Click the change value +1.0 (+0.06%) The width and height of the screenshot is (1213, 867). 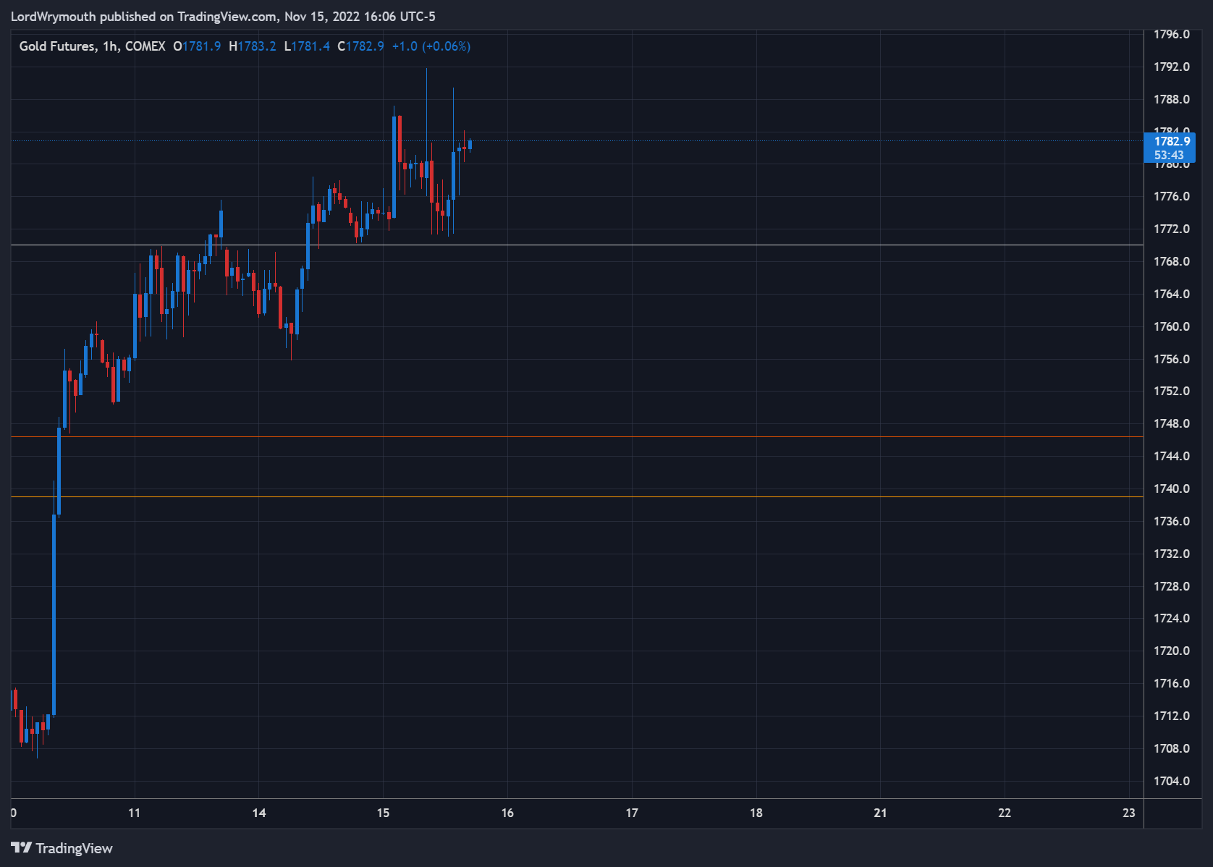(x=431, y=46)
